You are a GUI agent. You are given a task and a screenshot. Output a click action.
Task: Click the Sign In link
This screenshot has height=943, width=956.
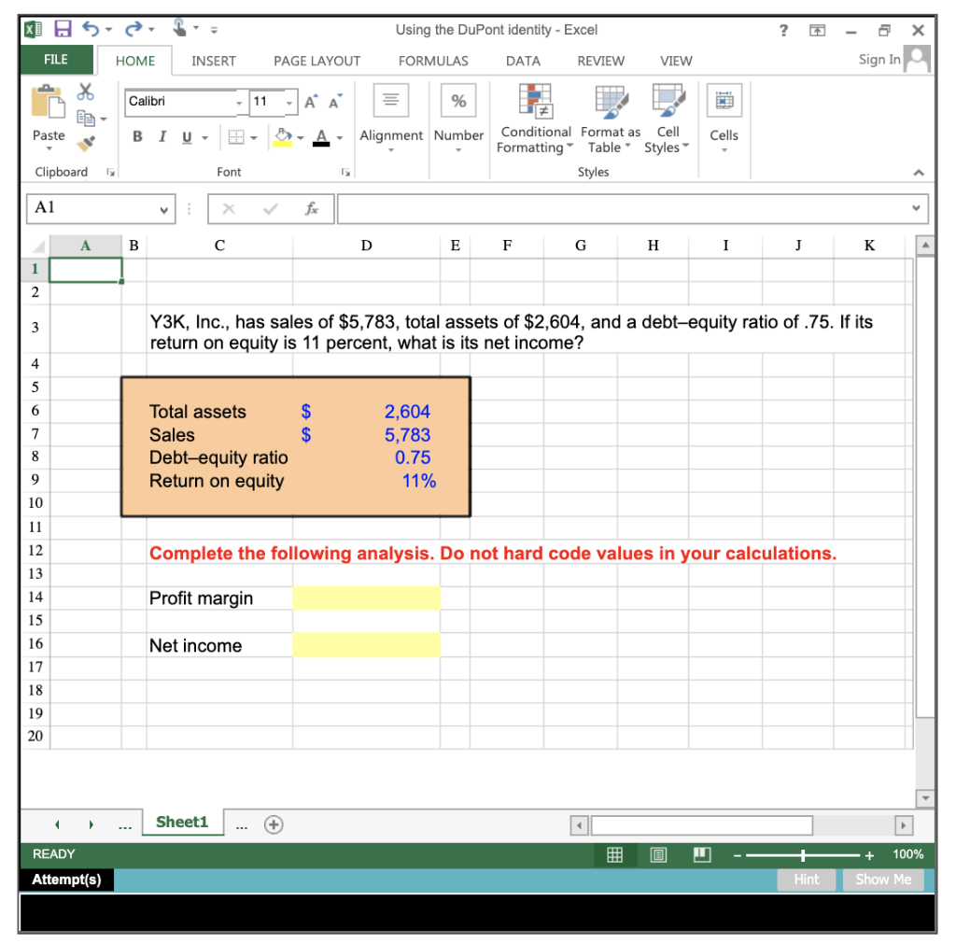tap(878, 59)
